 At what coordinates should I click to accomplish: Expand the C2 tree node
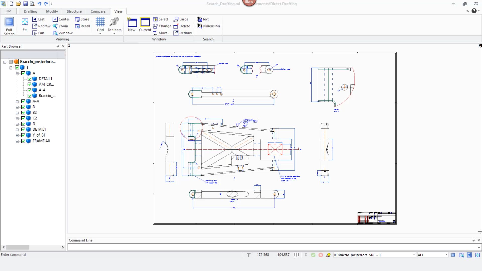(17, 118)
